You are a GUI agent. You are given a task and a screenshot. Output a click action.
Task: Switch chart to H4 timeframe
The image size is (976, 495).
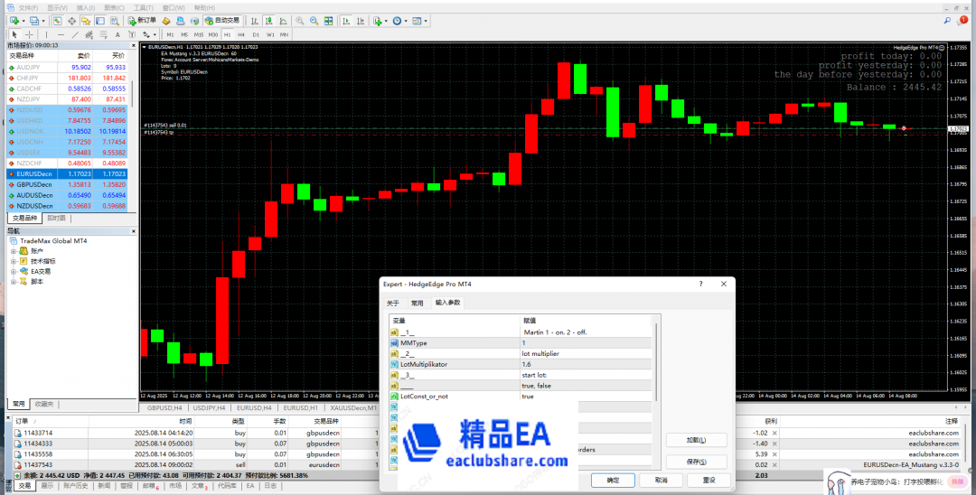point(240,34)
